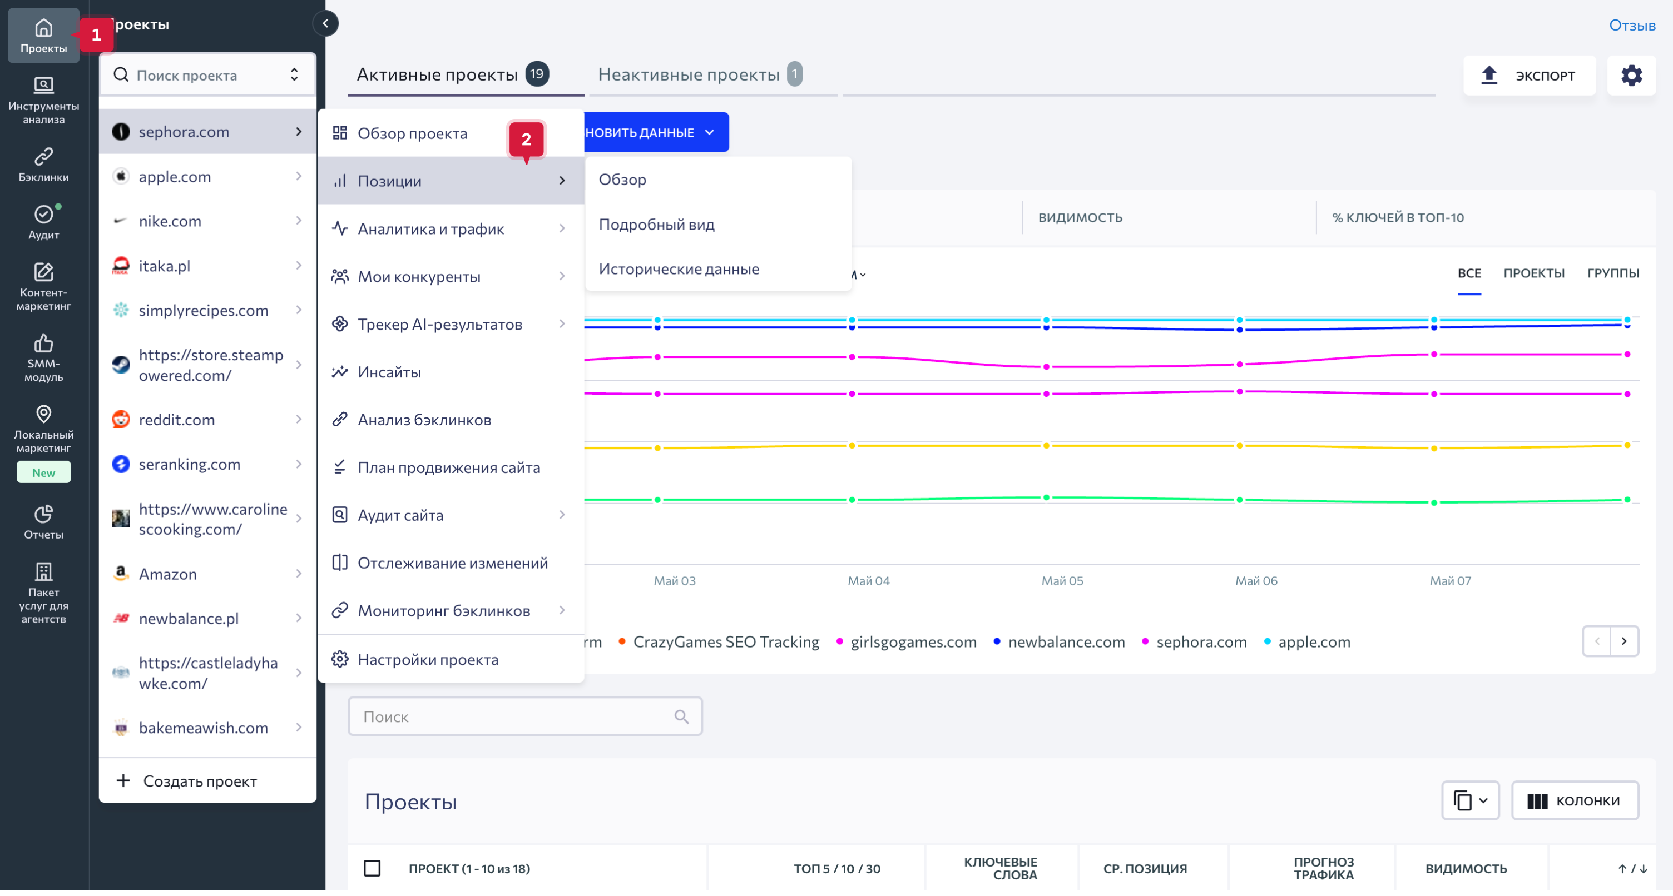Viewport: 1673px width, 896px height.
Task: Open the Аудит sidebar section
Action: (43, 223)
